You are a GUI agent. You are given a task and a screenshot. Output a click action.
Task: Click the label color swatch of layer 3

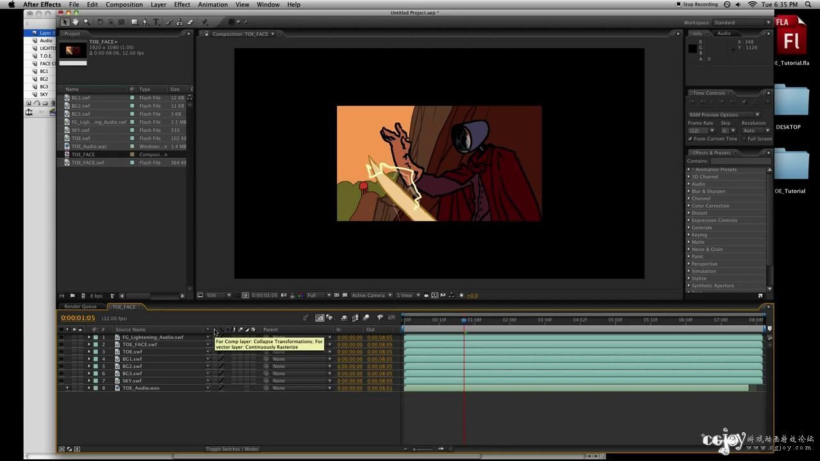[95, 352]
